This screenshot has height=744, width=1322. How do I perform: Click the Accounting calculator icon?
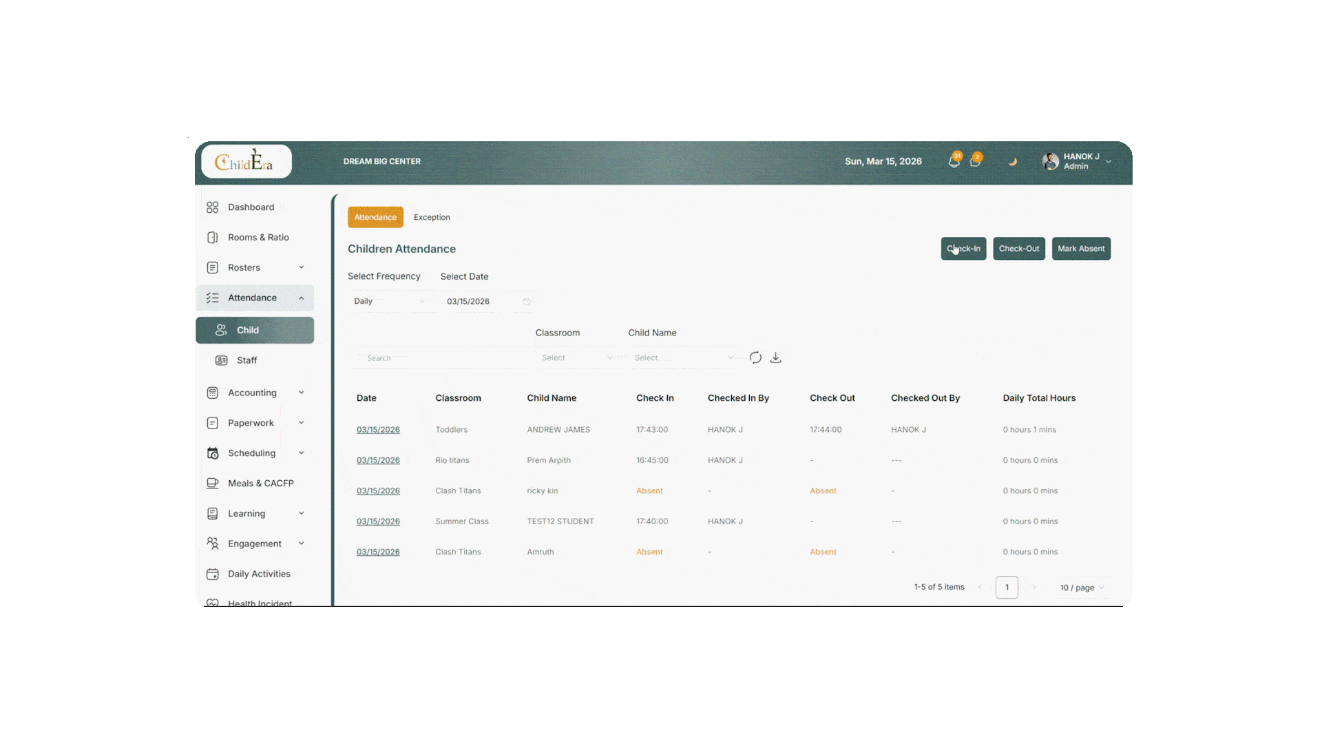(x=213, y=393)
